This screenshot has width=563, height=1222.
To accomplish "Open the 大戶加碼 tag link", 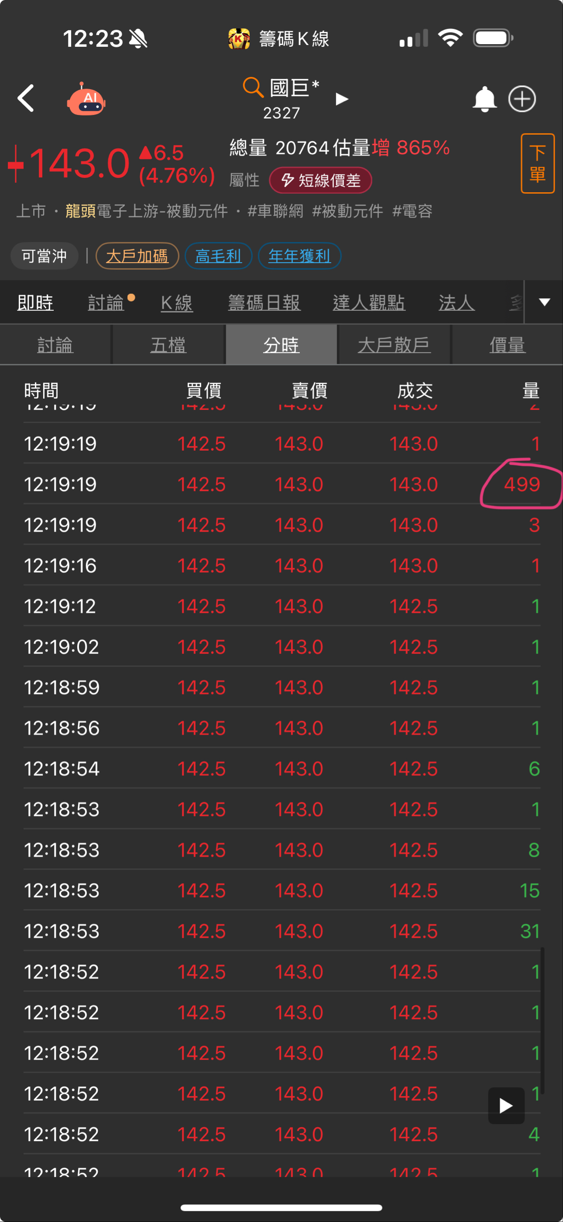I will [x=137, y=256].
